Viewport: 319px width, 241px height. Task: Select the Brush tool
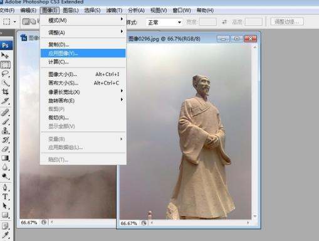click(5, 122)
